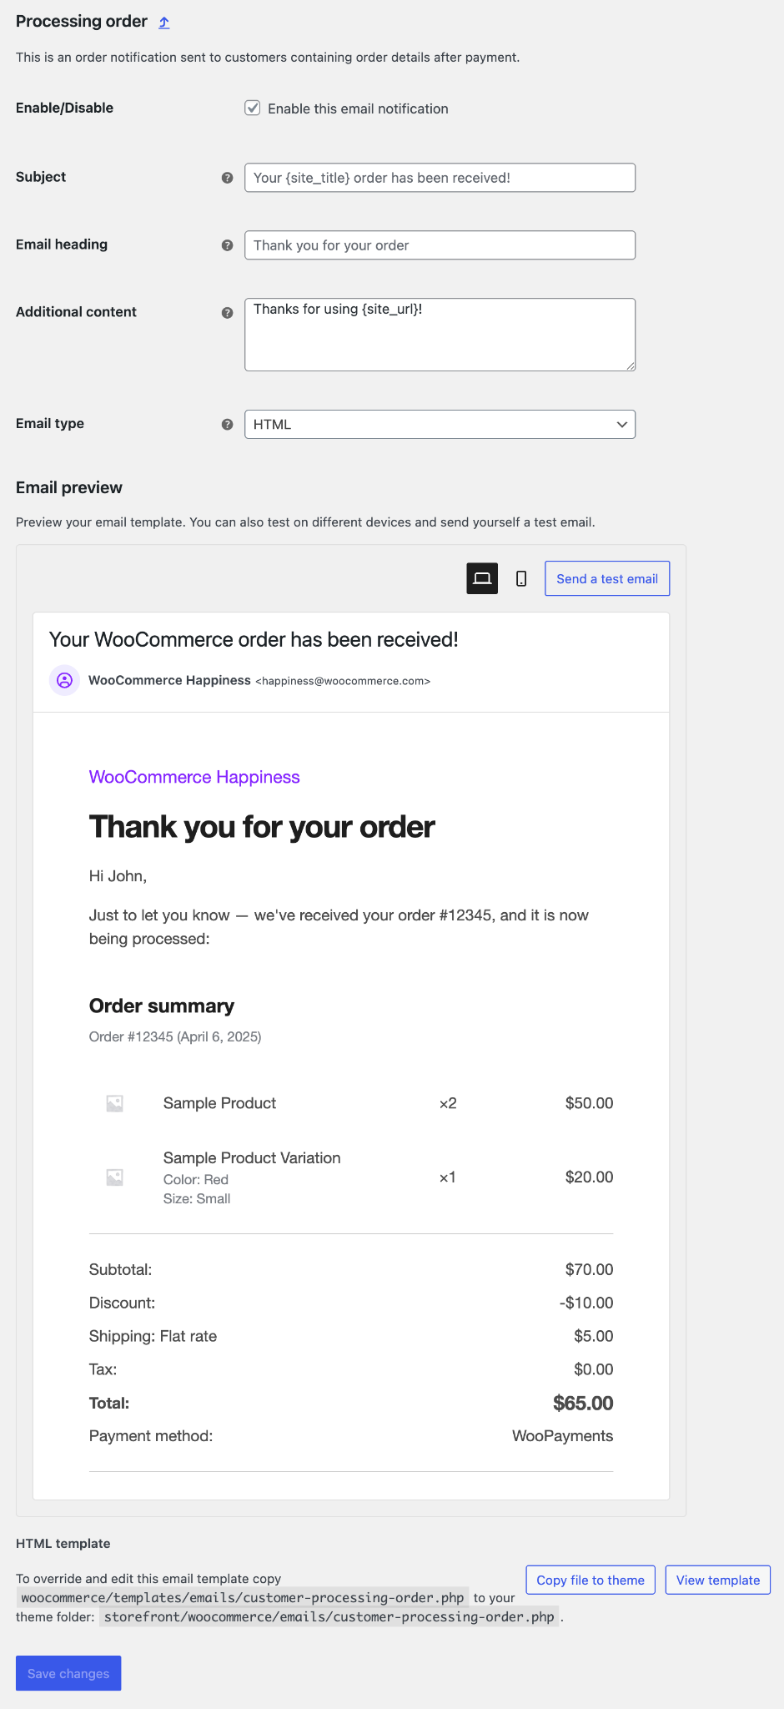The height and width of the screenshot is (1709, 784).
Task: Click the Sample Product image placeholder
Action: 113,1102
